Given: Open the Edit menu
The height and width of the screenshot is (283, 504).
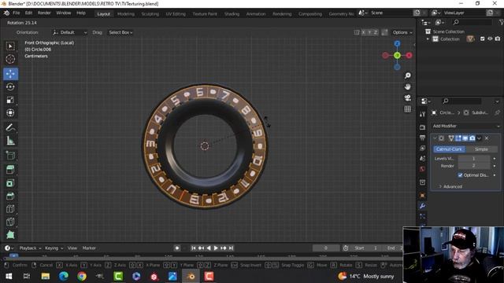Looking at the screenshot, I should [28, 13].
